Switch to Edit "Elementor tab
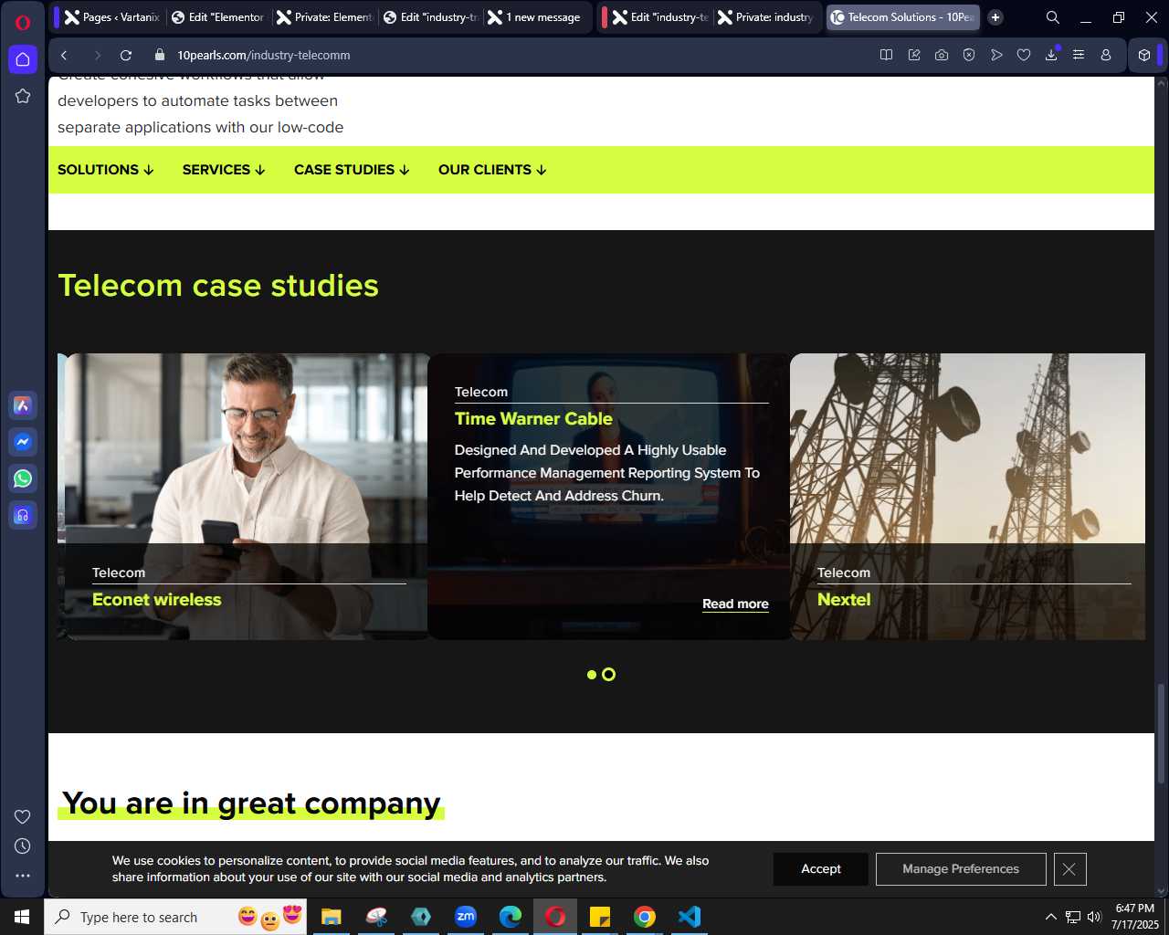 point(217,17)
